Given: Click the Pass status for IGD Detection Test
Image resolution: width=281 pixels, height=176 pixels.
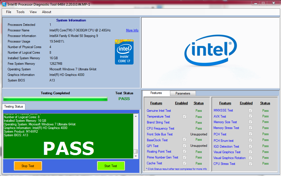Looking at the screenshot, I should (265, 146).
